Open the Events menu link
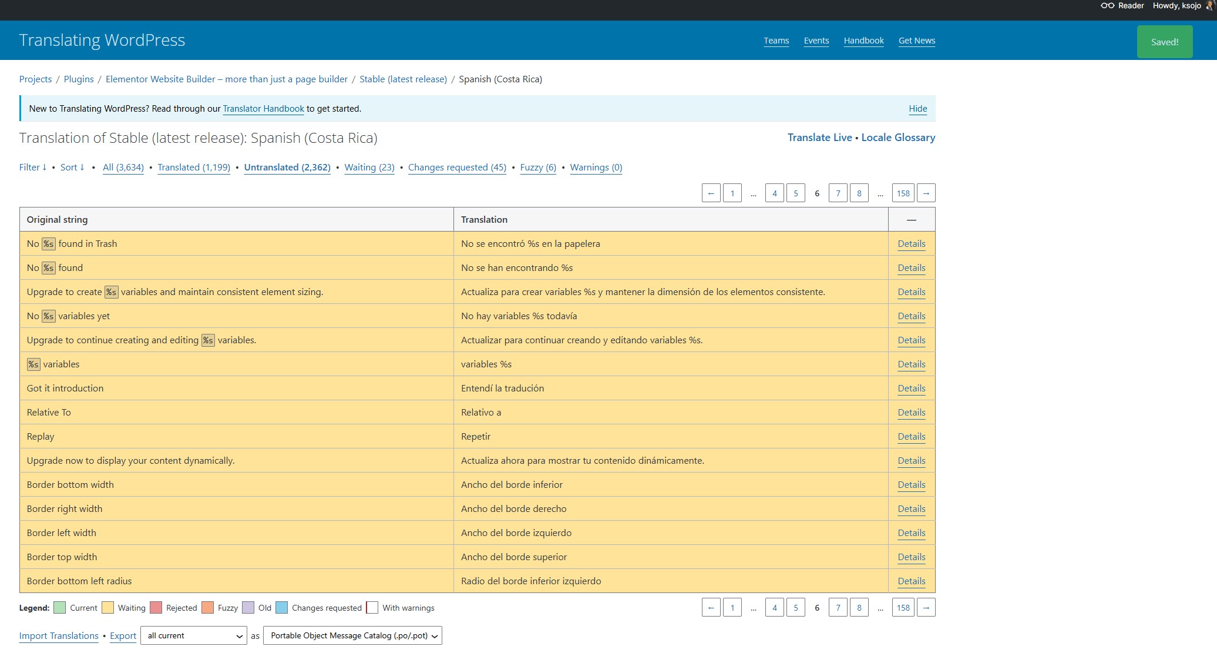The width and height of the screenshot is (1217, 663). (x=816, y=41)
